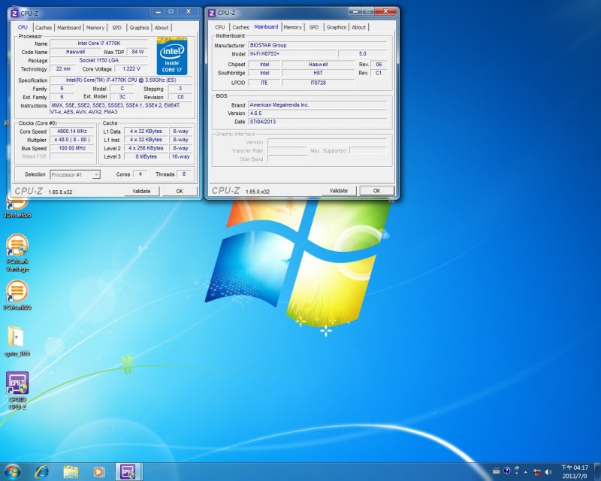Show hidden system tray icons arrow
The image size is (601, 481).
coord(525,472)
